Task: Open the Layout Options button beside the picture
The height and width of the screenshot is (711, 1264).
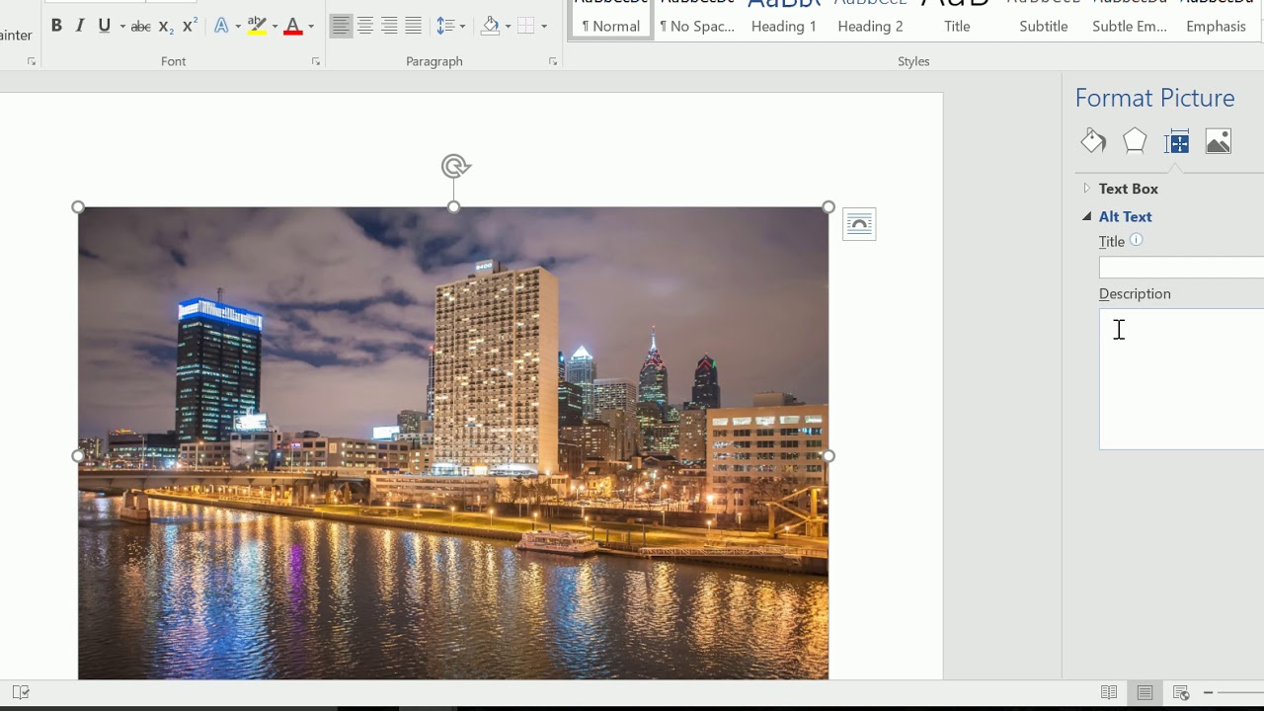Action: pyautogui.click(x=859, y=224)
